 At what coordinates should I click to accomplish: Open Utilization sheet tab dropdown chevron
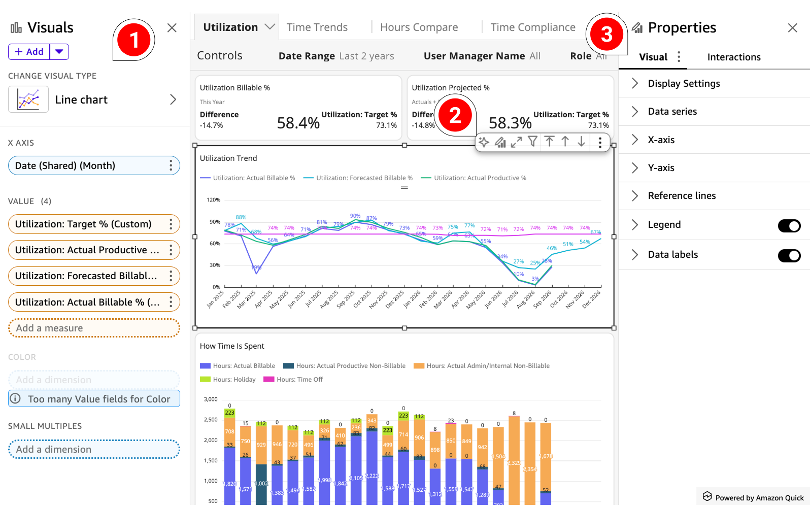point(269,26)
